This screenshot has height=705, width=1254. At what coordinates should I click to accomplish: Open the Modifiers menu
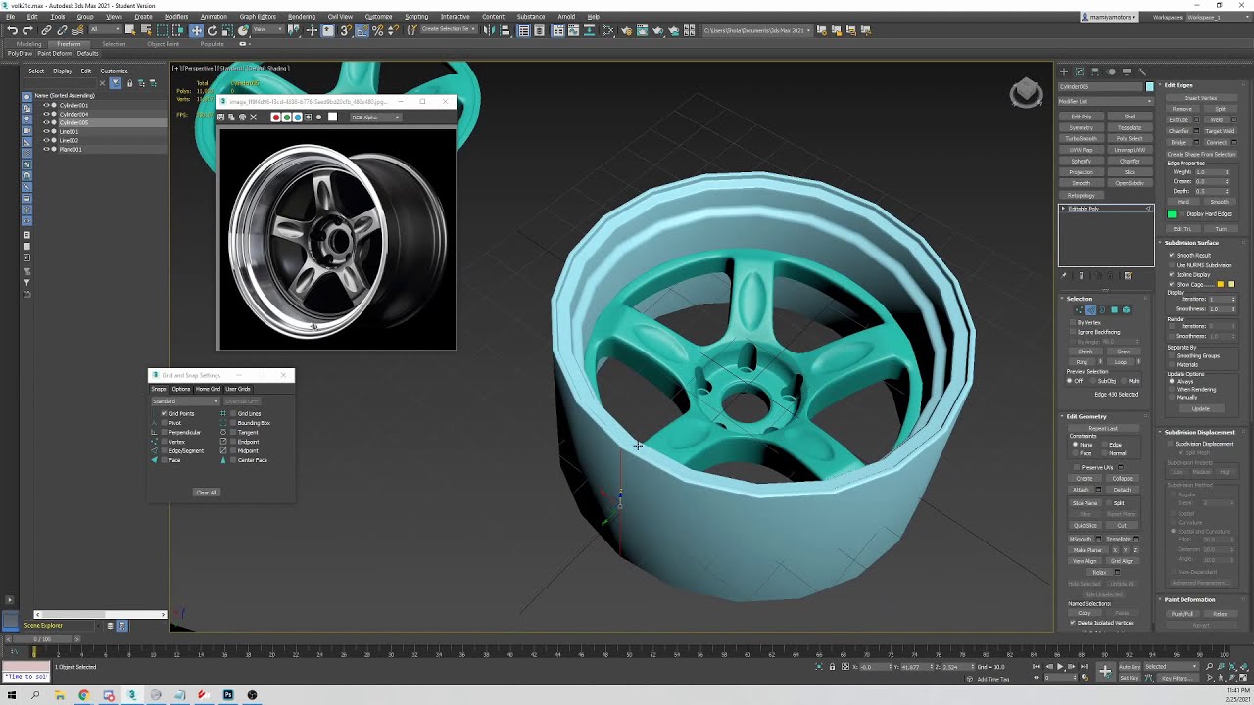pyautogui.click(x=176, y=17)
